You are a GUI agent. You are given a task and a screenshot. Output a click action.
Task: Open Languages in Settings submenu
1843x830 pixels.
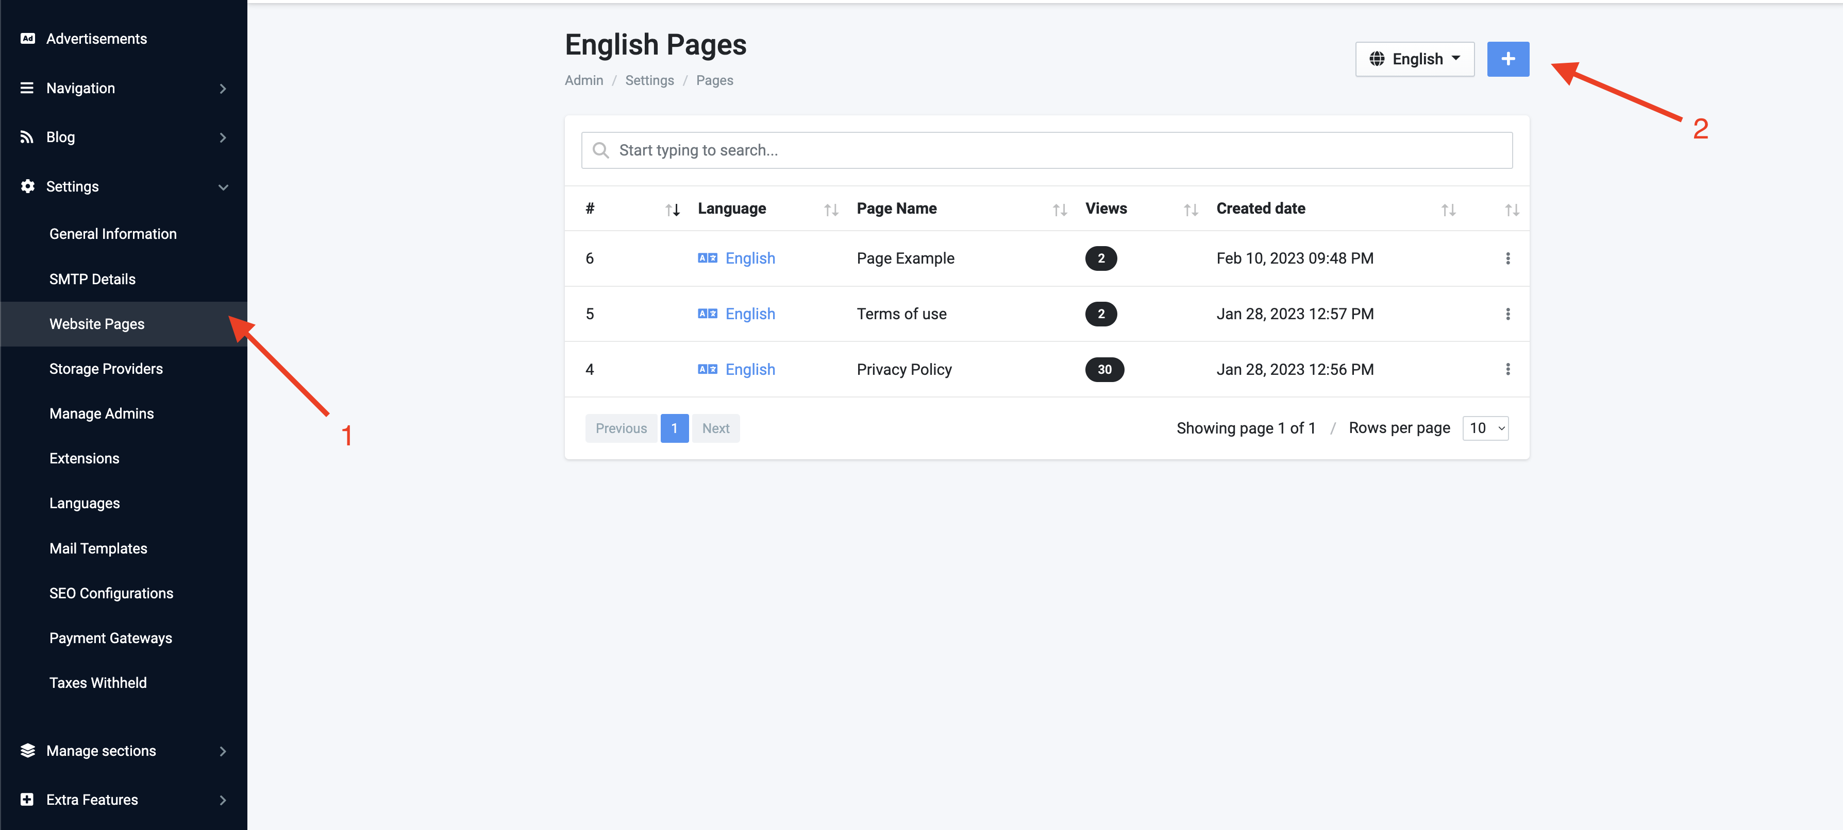pyautogui.click(x=85, y=503)
